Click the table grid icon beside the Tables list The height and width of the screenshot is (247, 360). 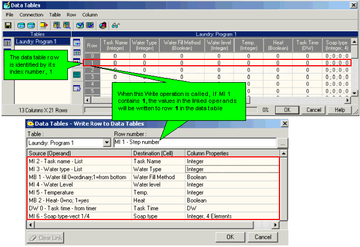pos(7,42)
